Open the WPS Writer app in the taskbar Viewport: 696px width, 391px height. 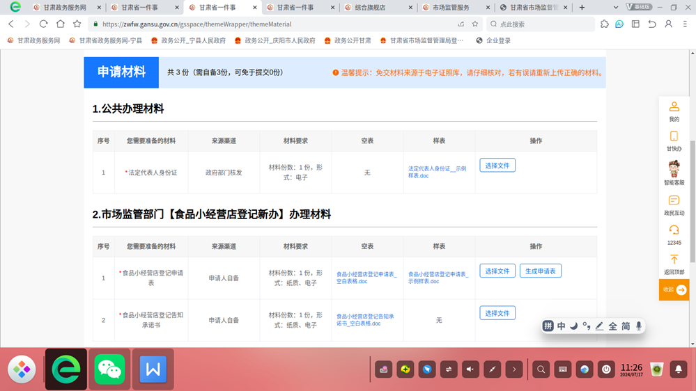(153, 369)
